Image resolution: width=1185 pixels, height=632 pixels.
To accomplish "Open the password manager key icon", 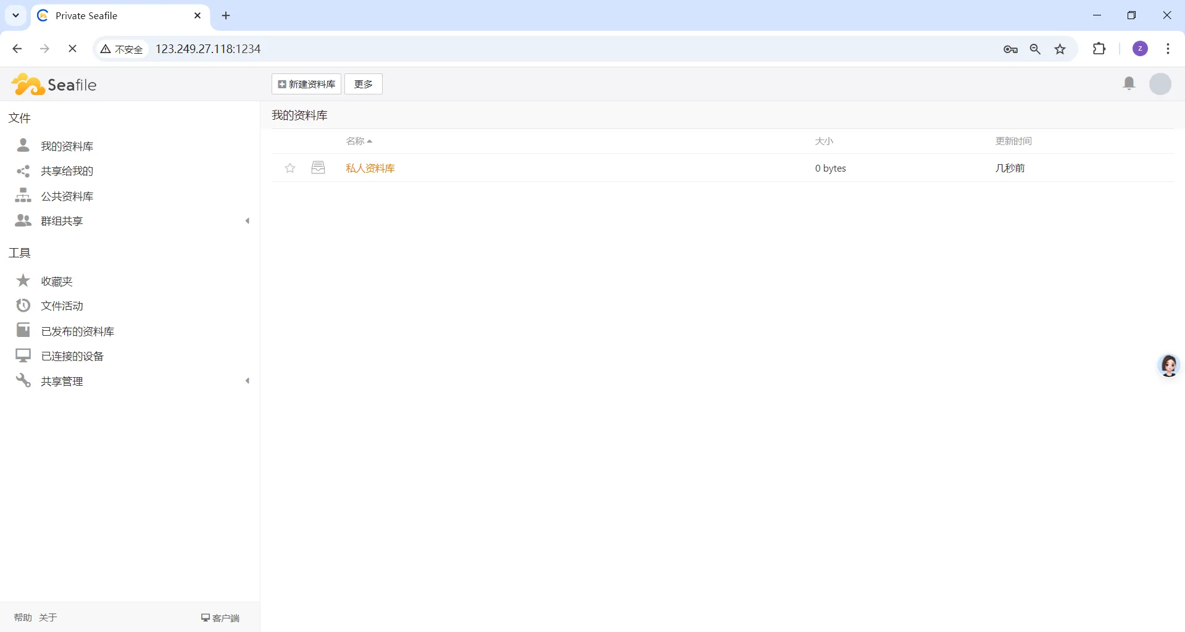I will tap(1010, 49).
